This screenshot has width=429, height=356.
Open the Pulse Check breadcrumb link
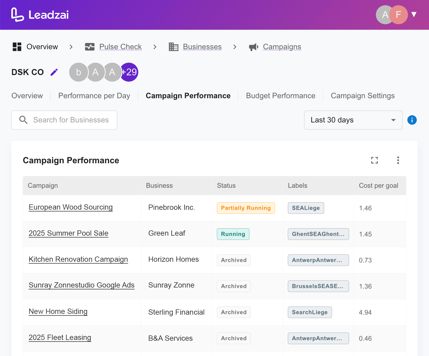tap(120, 47)
